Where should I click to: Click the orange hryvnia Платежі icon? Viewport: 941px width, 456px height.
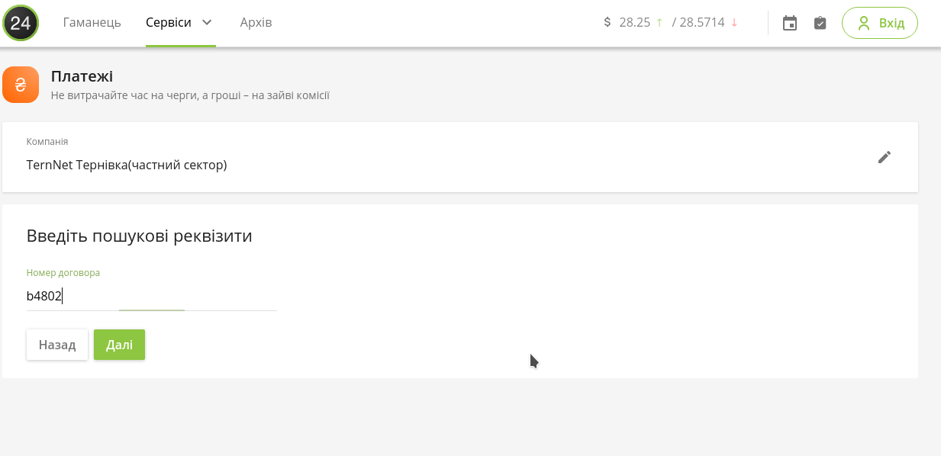coord(21,85)
